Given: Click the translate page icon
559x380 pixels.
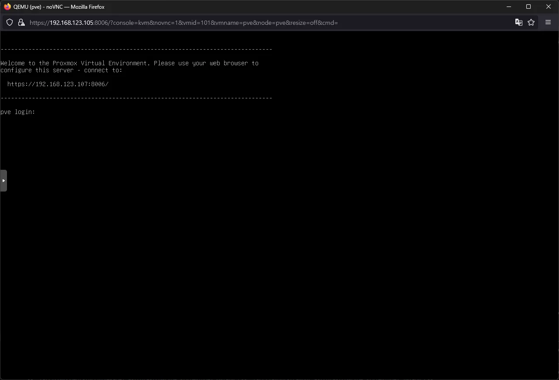Looking at the screenshot, I should point(518,22).
